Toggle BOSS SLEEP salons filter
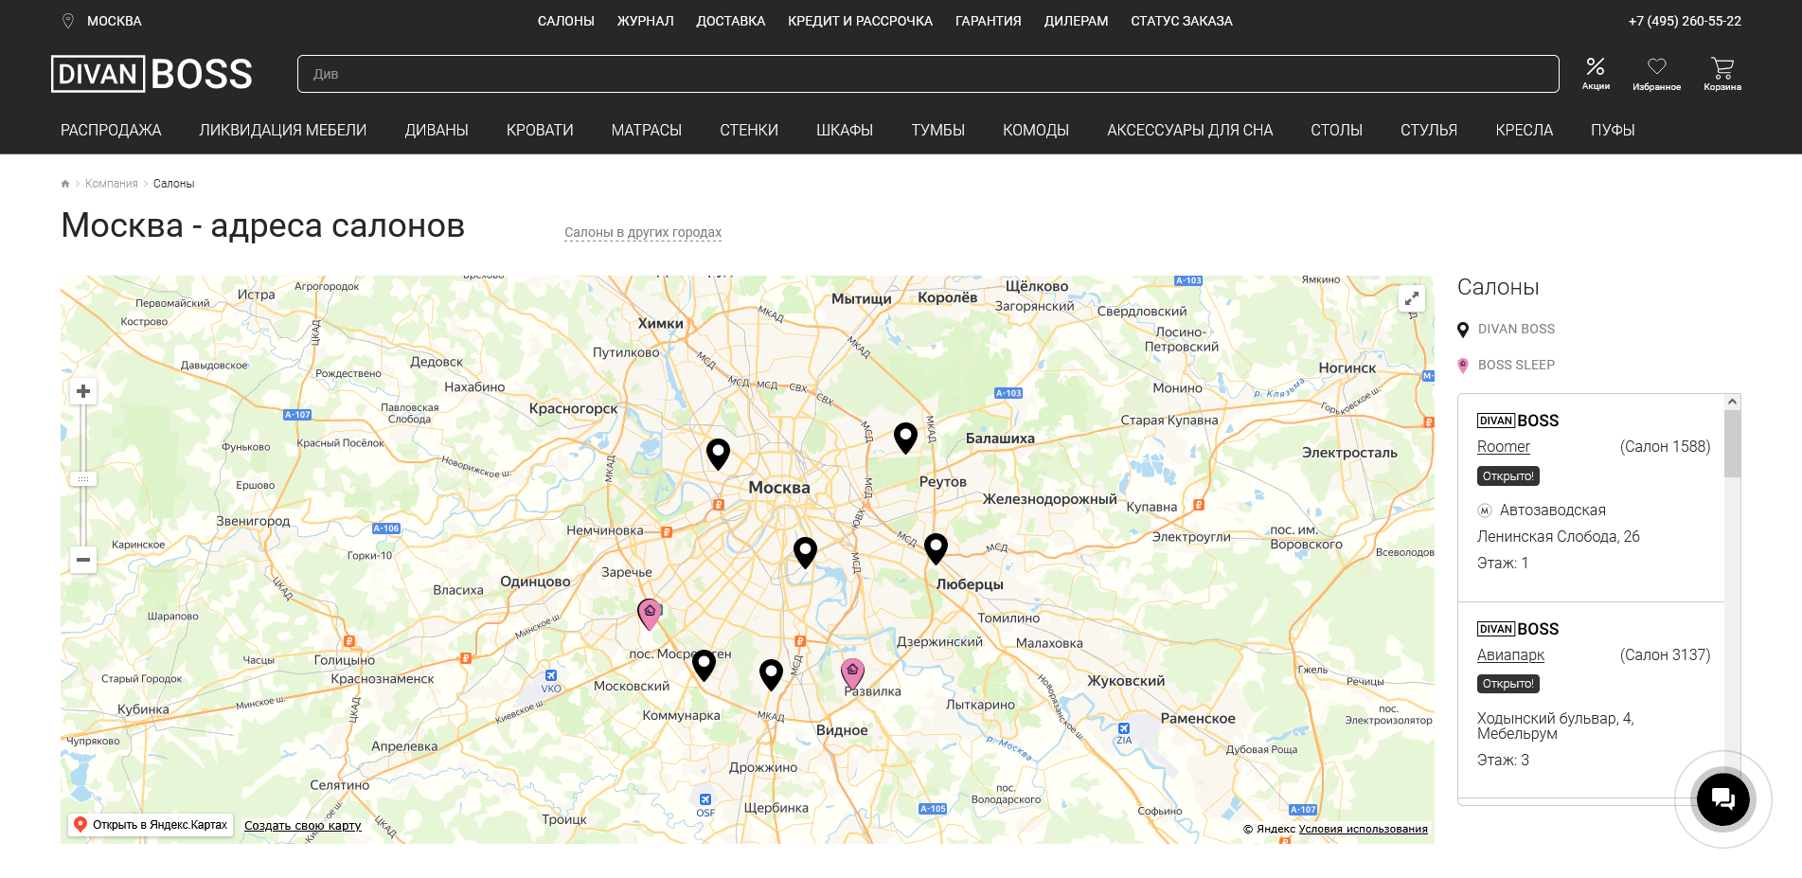Screen dimensions: 1802x878 (x=1515, y=365)
